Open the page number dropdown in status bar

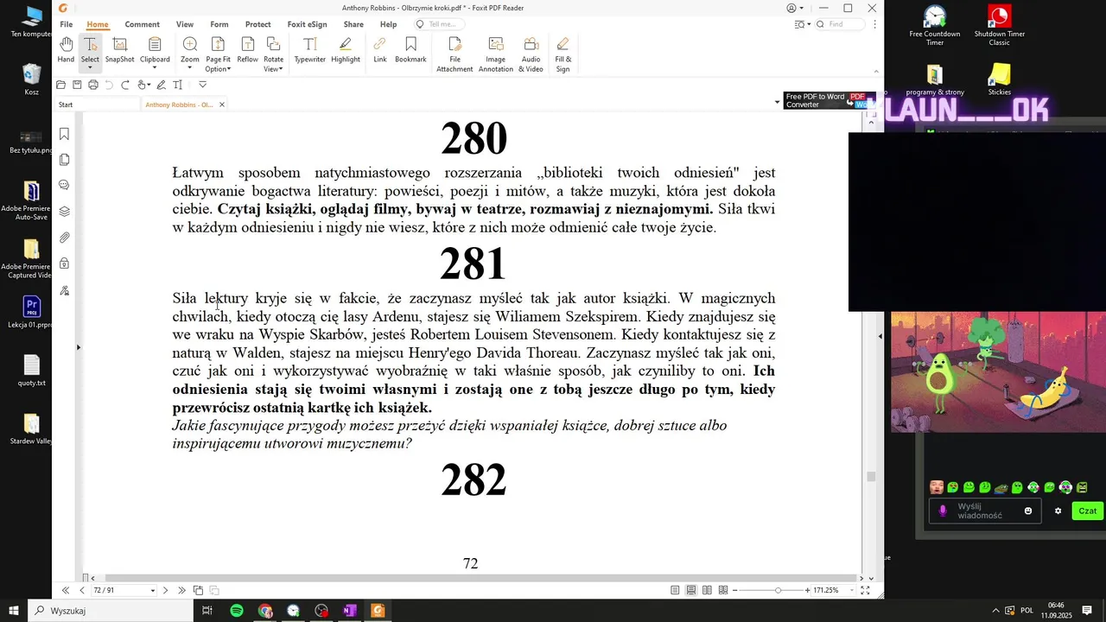pyautogui.click(x=153, y=591)
